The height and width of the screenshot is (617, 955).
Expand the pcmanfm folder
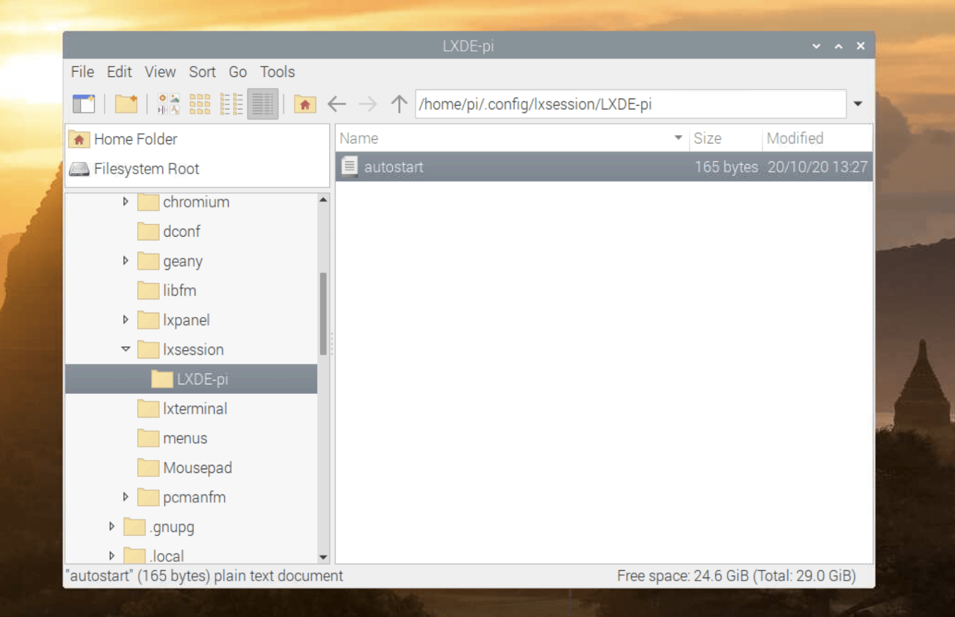pos(125,497)
